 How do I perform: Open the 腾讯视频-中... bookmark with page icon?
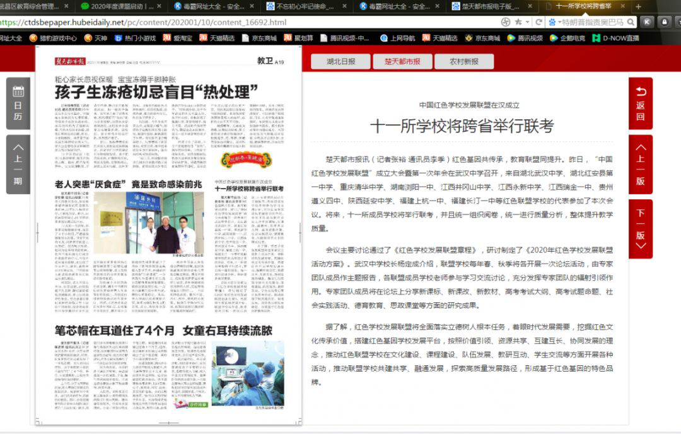[345, 38]
